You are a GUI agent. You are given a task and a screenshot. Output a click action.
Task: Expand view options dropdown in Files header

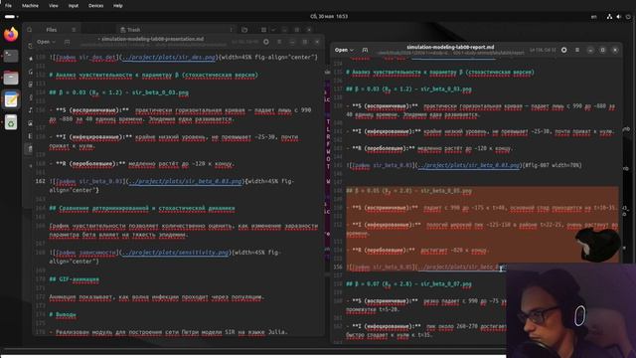[x=273, y=30]
